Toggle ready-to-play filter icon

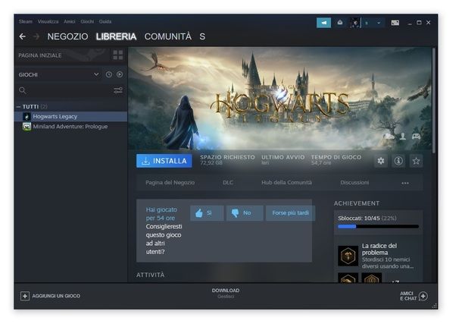click(x=120, y=74)
